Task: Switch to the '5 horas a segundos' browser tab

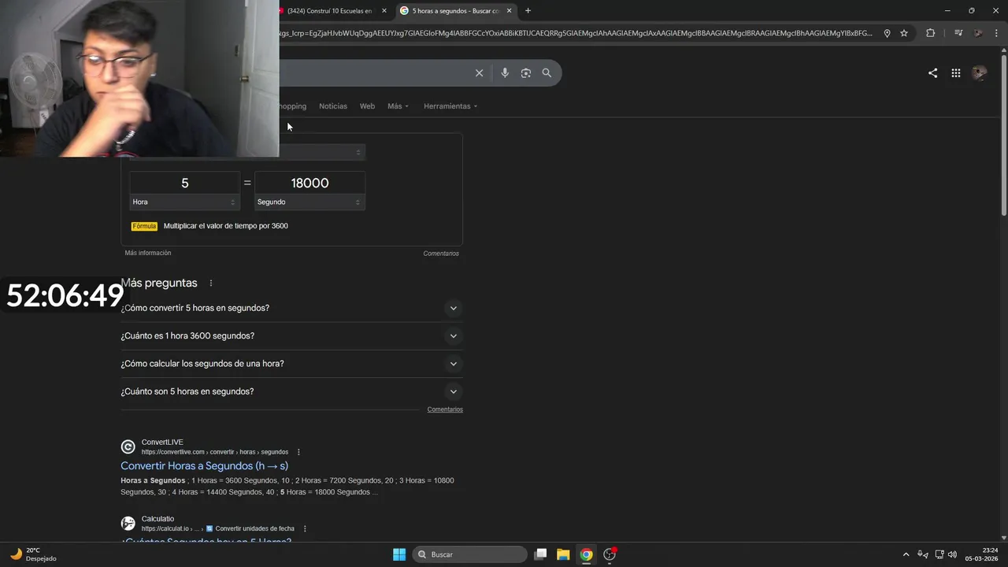Action: click(457, 11)
